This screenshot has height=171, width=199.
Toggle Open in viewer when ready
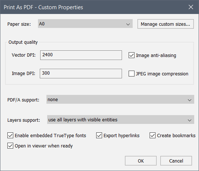click(10, 146)
